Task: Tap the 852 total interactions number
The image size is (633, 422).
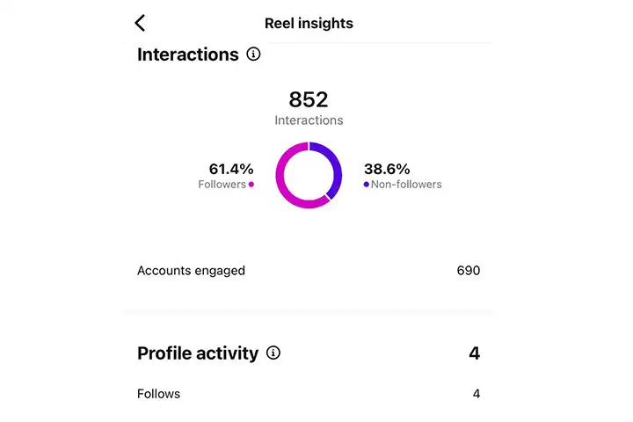Action: pos(309,99)
